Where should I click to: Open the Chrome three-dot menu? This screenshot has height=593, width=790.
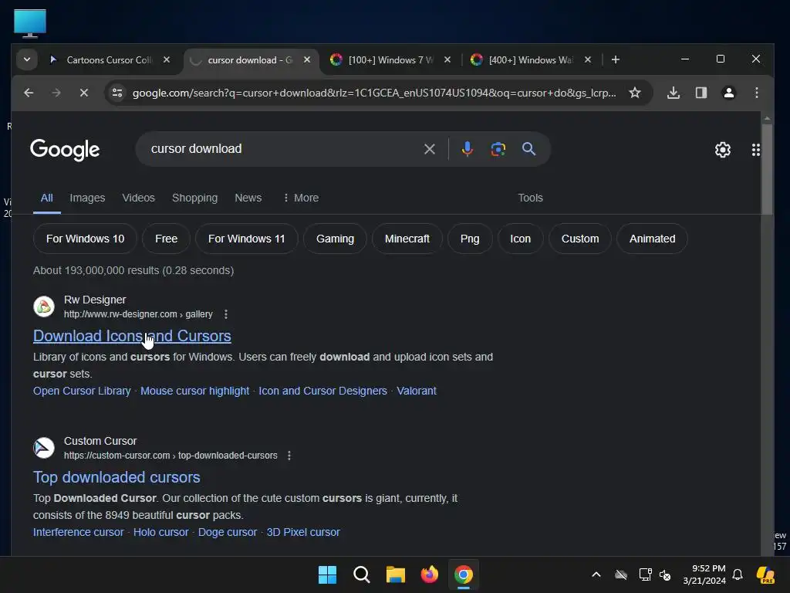coord(757,93)
